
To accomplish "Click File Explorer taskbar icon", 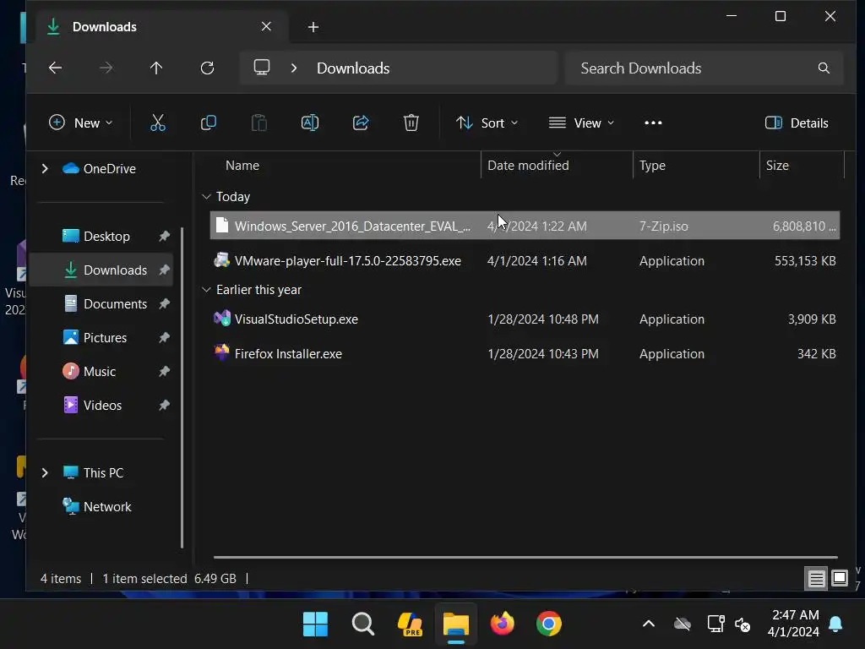I will coord(455,624).
